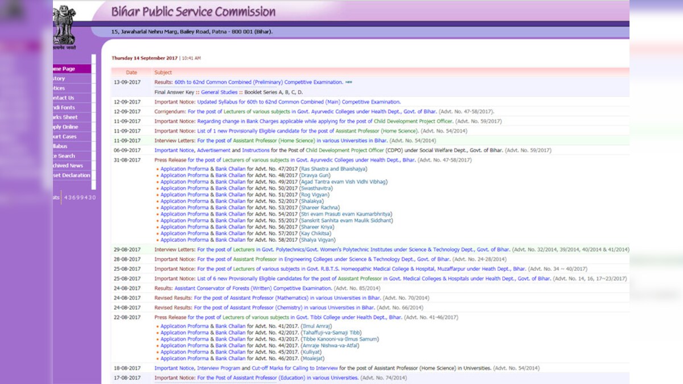The height and width of the screenshot is (384, 683).
Task: Click the Jawaharlal Nehru Marg address line
Action: [x=192, y=32]
